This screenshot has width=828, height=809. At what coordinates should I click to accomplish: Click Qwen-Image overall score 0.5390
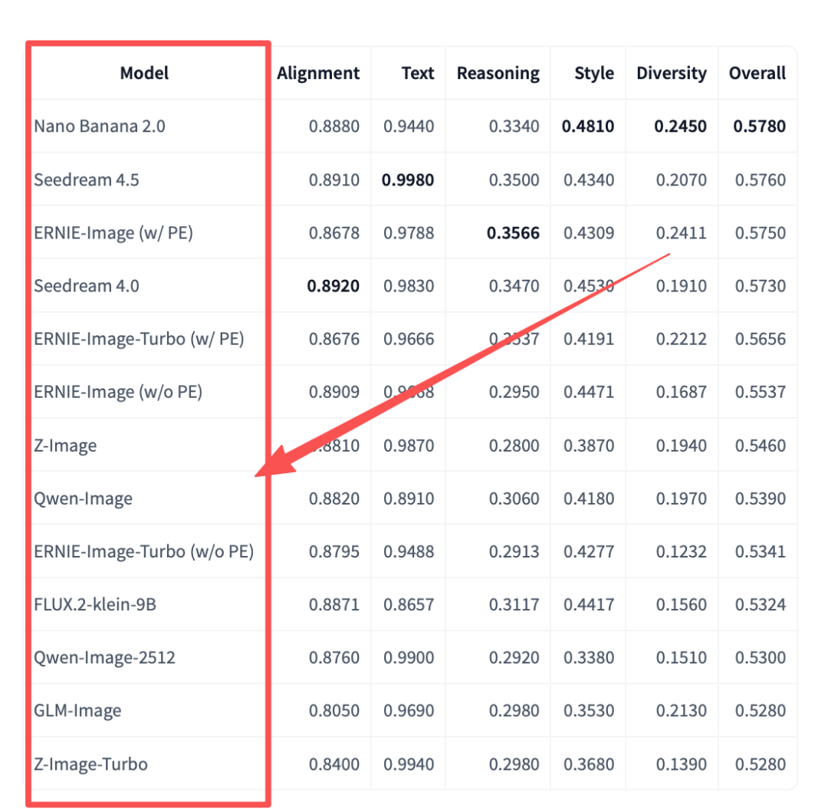(761, 498)
